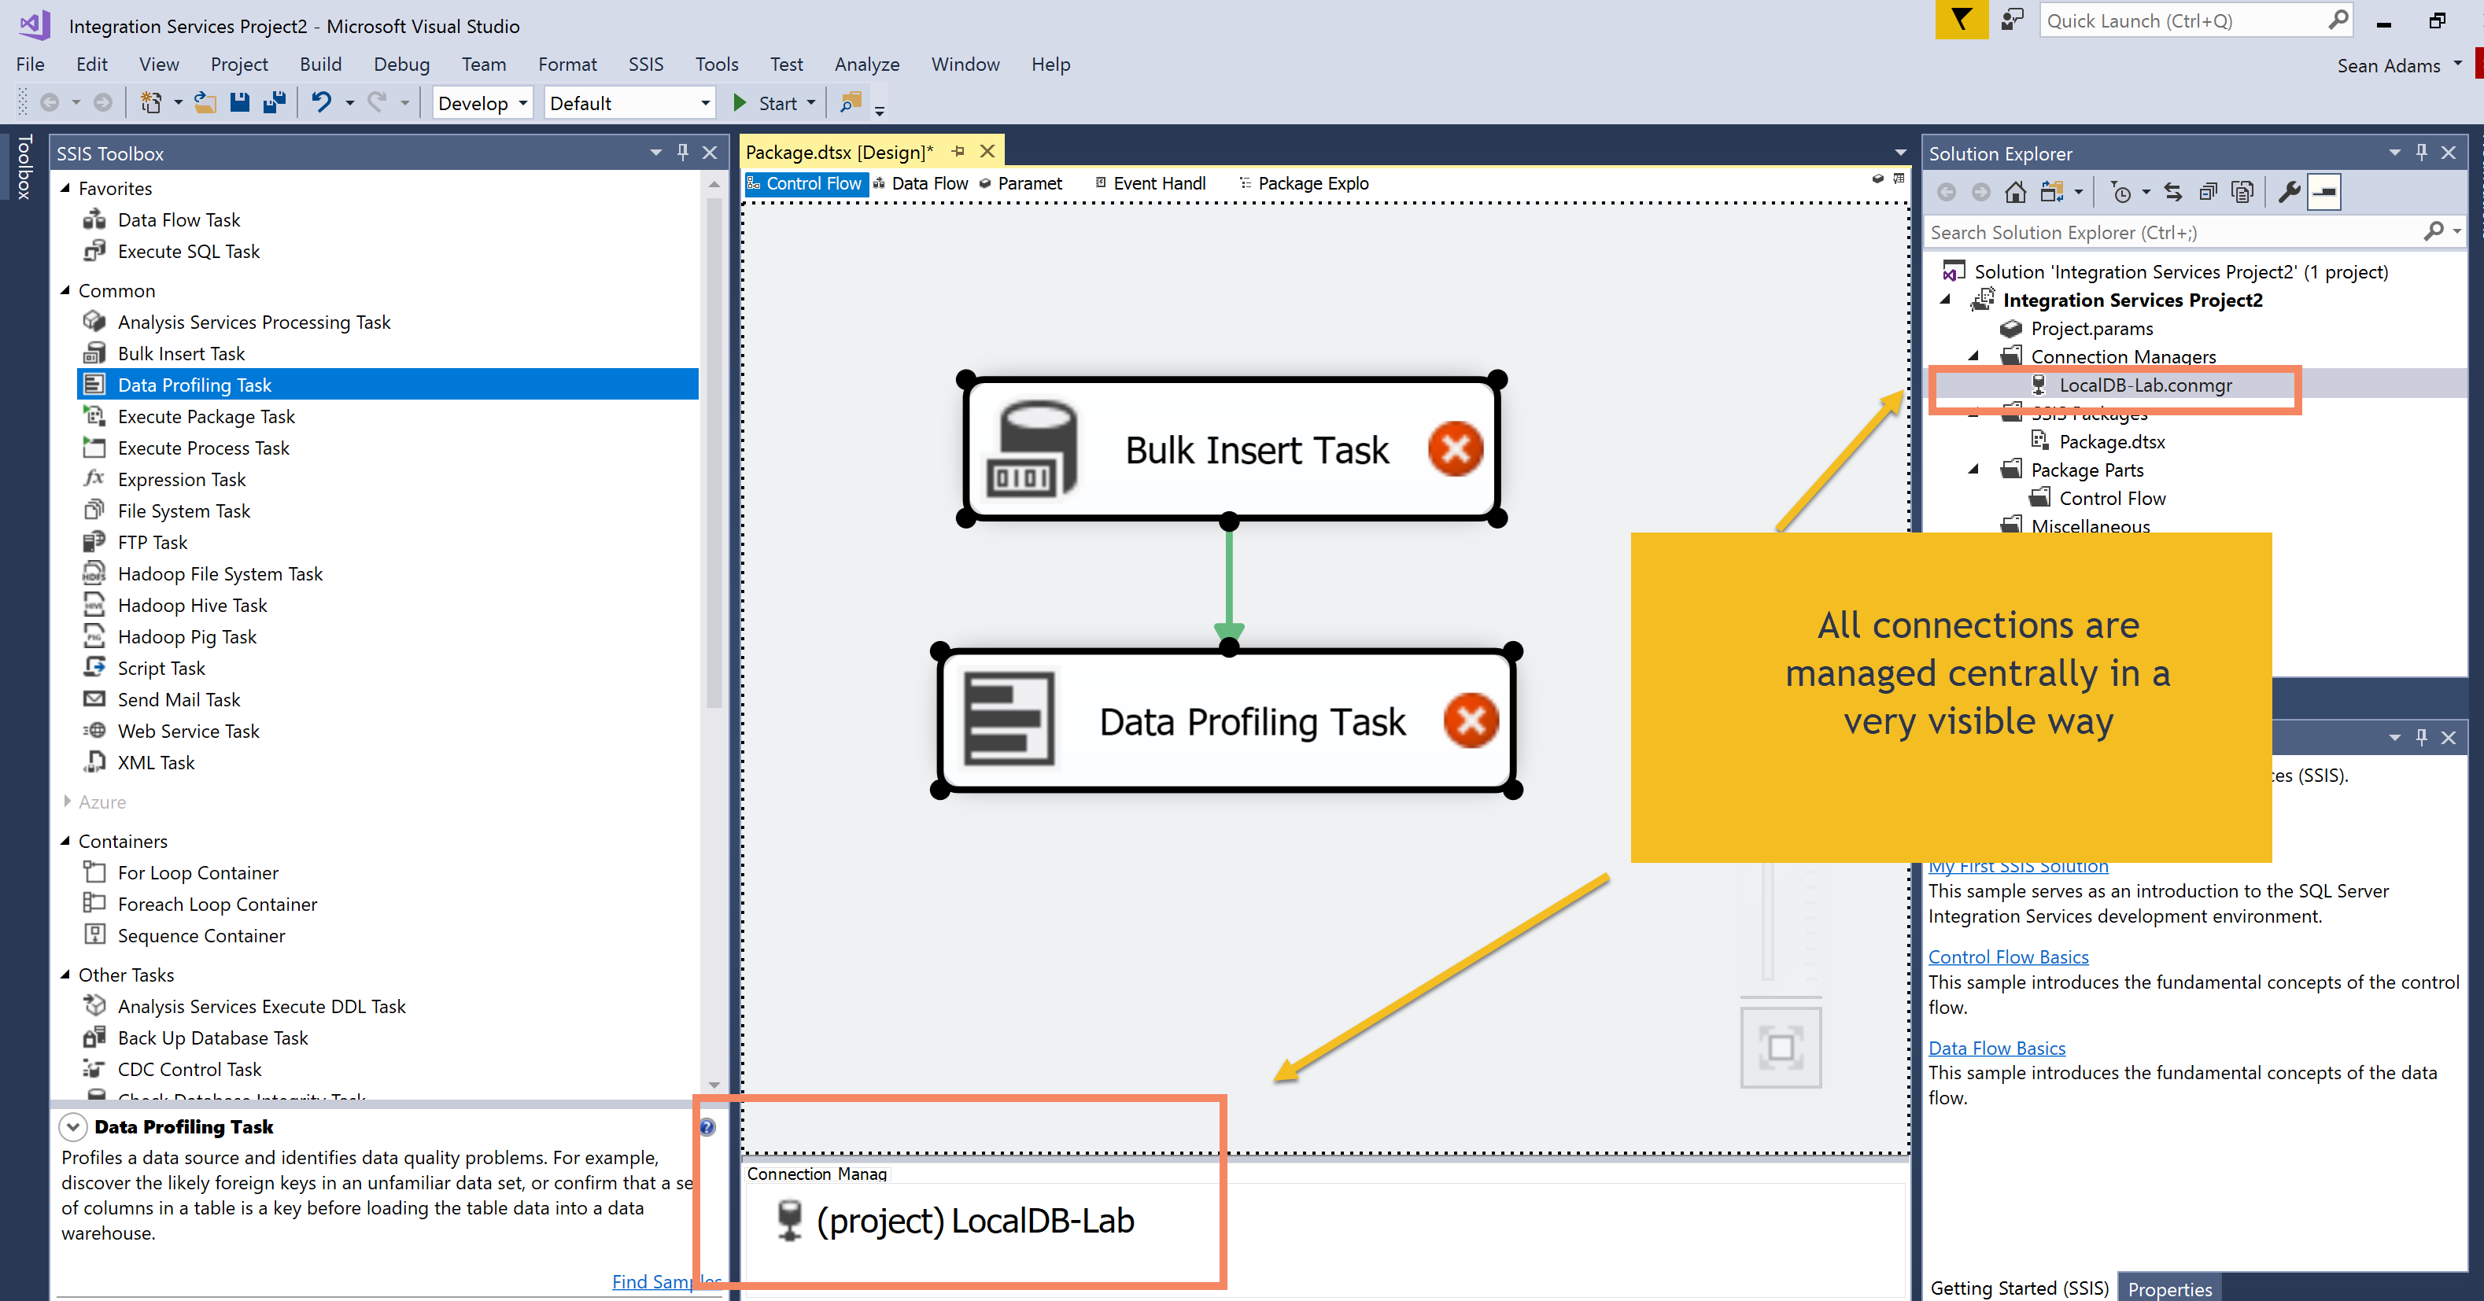The height and width of the screenshot is (1301, 2484).
Task: Open the SSIS menu
Action: click(x=645, y=64)
